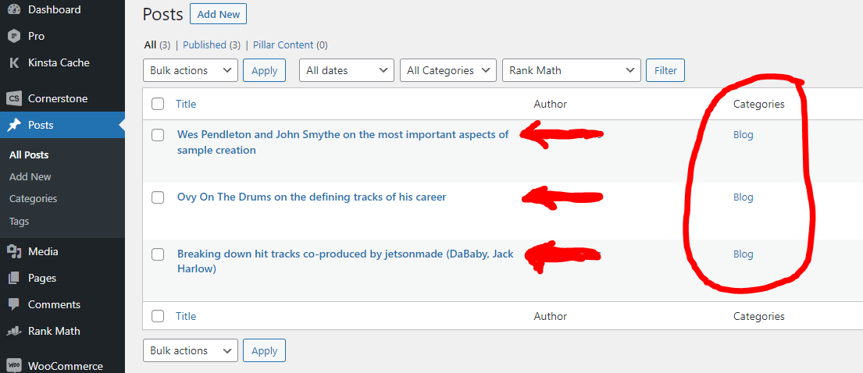Expand the top Bulk actions dropdown
863x373 pixels.
pyautogui.click(x=191, y=70)
